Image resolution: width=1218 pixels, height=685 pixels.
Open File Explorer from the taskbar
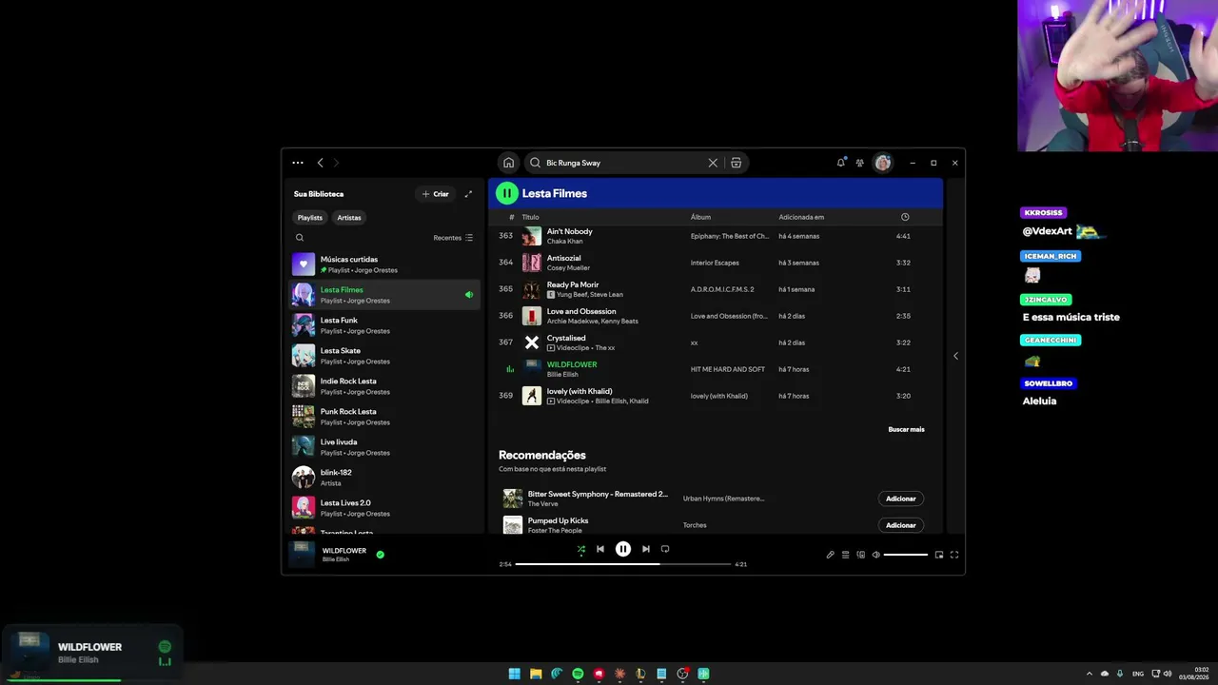tap(536, 674)
